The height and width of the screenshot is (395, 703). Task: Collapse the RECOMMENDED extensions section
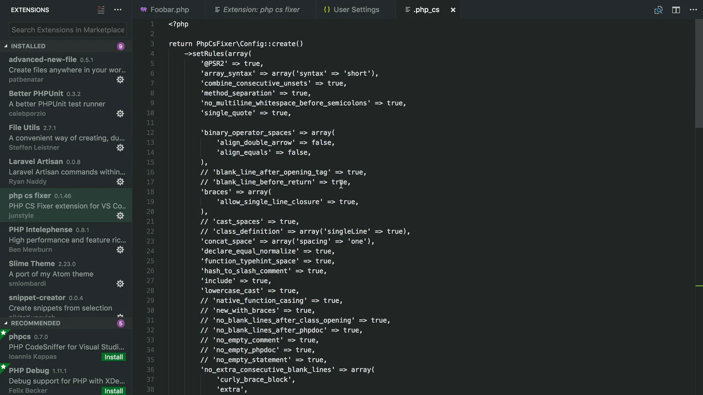[x=6, y=323]
